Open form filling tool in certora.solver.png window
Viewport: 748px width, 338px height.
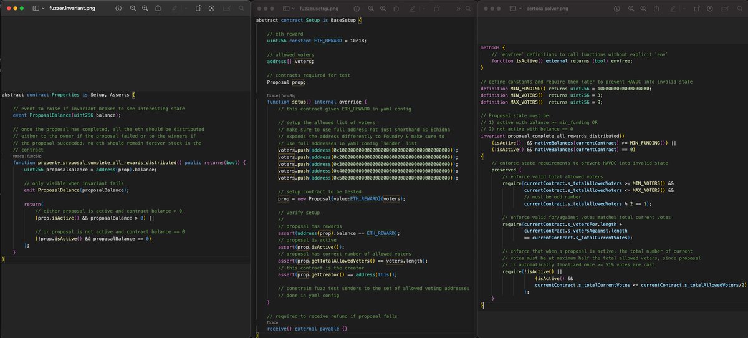click(725, 9)
